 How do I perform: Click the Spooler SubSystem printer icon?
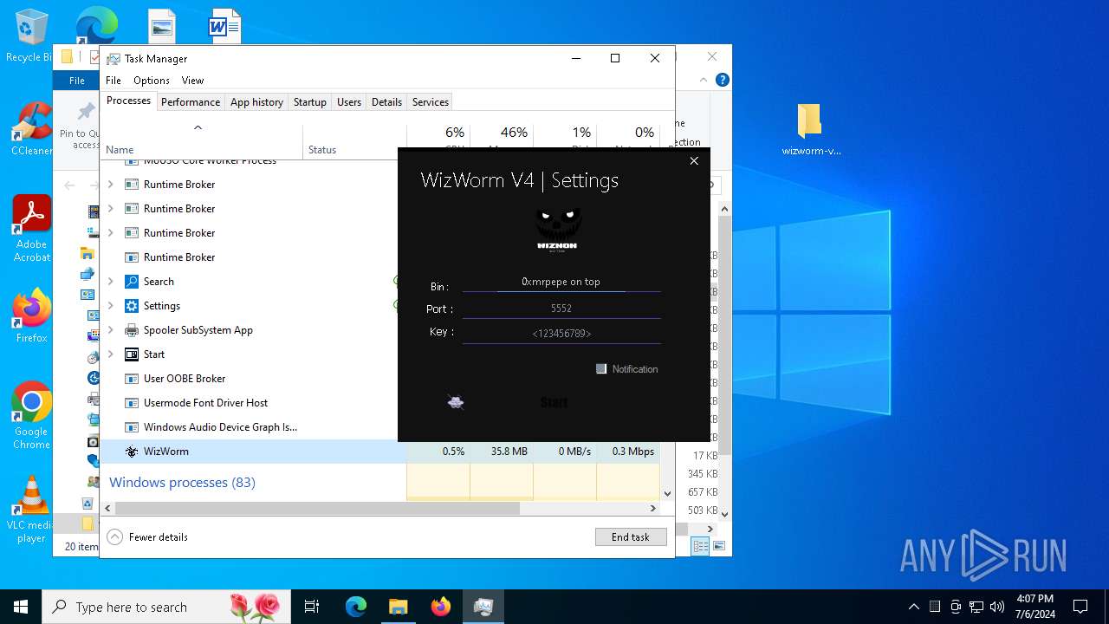[x=132, y=330]
